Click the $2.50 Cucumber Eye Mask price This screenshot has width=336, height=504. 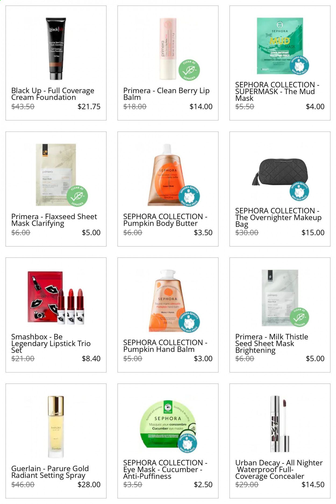coord(203,484)
